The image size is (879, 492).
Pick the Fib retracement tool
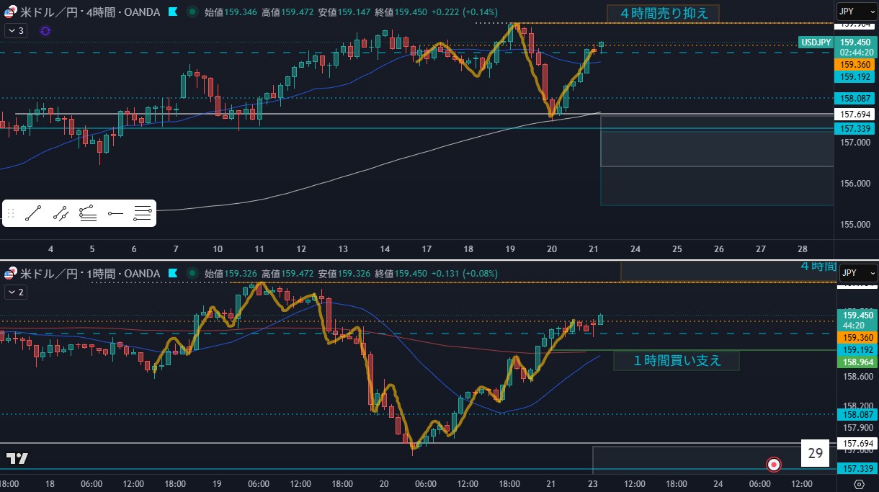click(x=143, y=213)
